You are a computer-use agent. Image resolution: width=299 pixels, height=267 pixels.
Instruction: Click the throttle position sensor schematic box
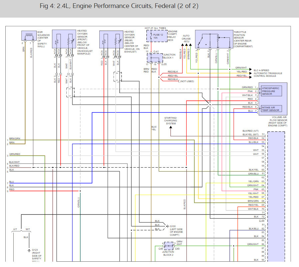(214, 39)
